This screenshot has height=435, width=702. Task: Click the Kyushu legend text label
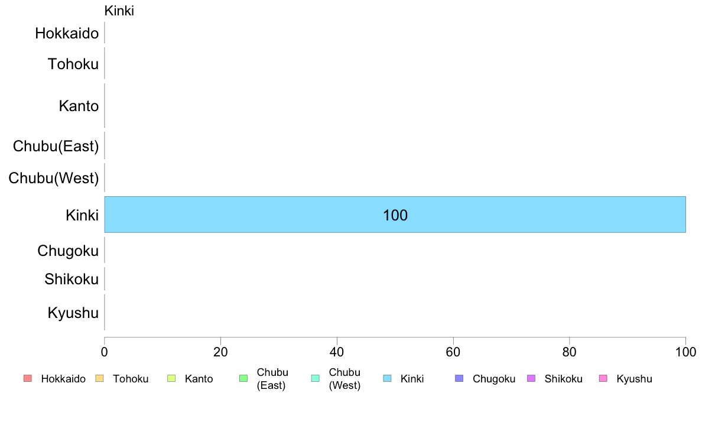(634, 379)
